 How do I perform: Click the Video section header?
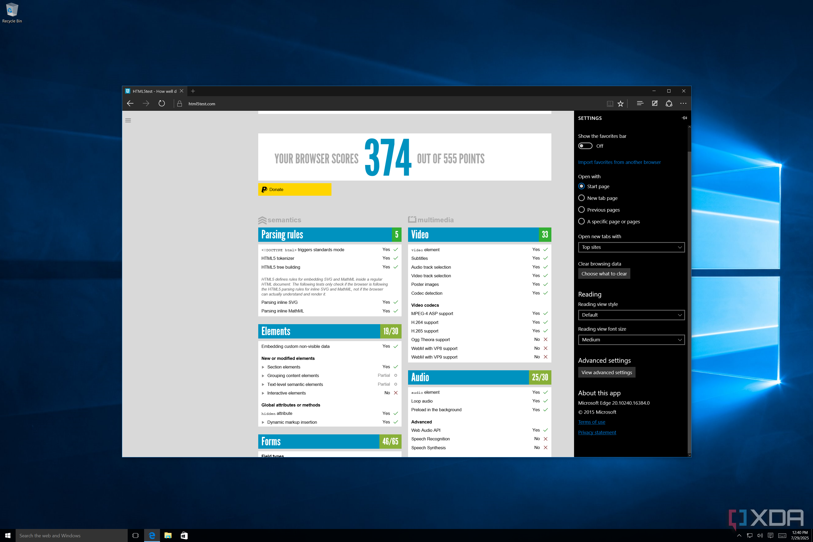pyautogui.click(x=479, y=234)
